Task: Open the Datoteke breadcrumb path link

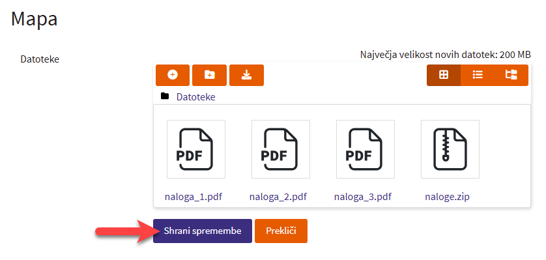Action: (x=195, y=96)
